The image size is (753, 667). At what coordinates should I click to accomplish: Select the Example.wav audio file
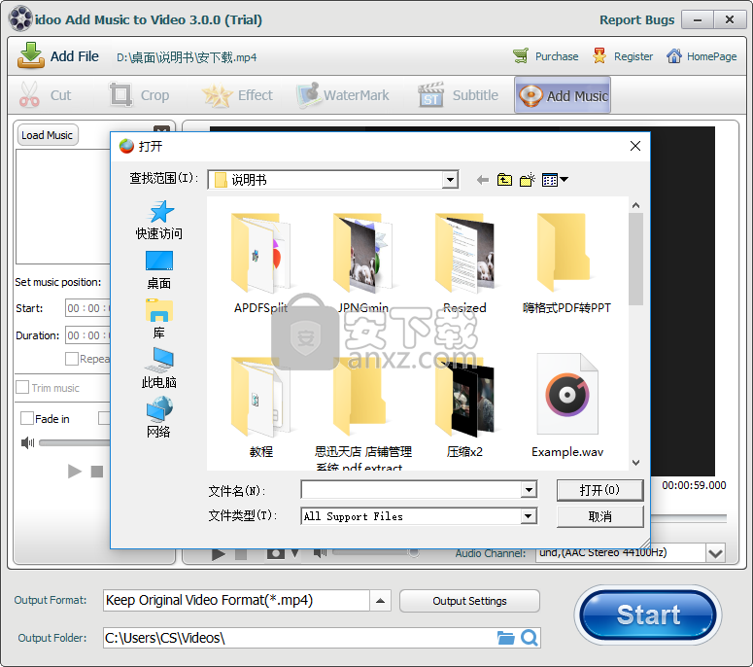click(567, 406)
